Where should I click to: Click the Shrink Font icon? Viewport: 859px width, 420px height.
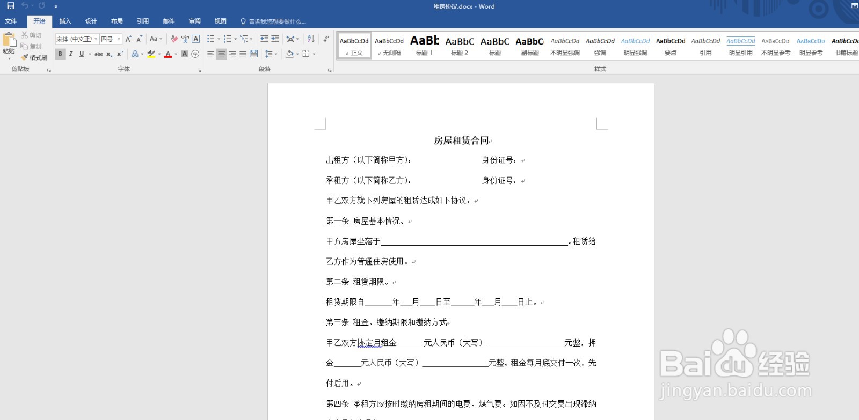click(139, 39)
